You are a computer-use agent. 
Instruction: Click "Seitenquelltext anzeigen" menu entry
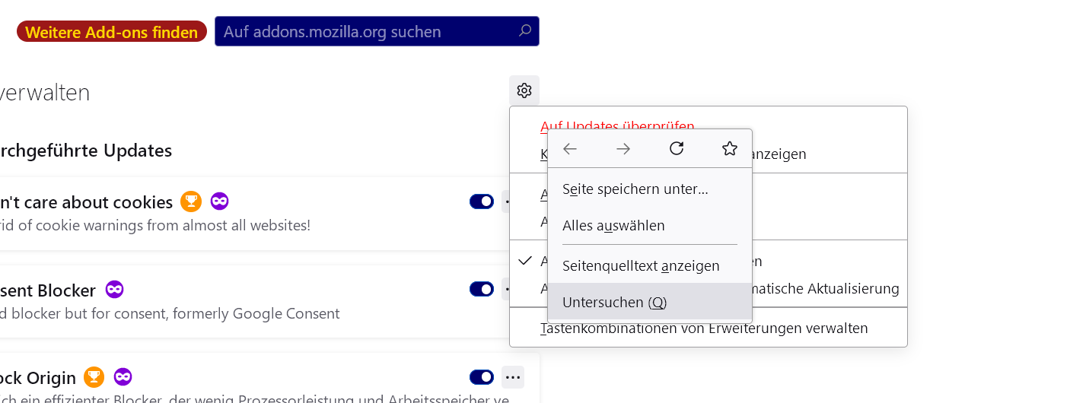click(641, 266)
